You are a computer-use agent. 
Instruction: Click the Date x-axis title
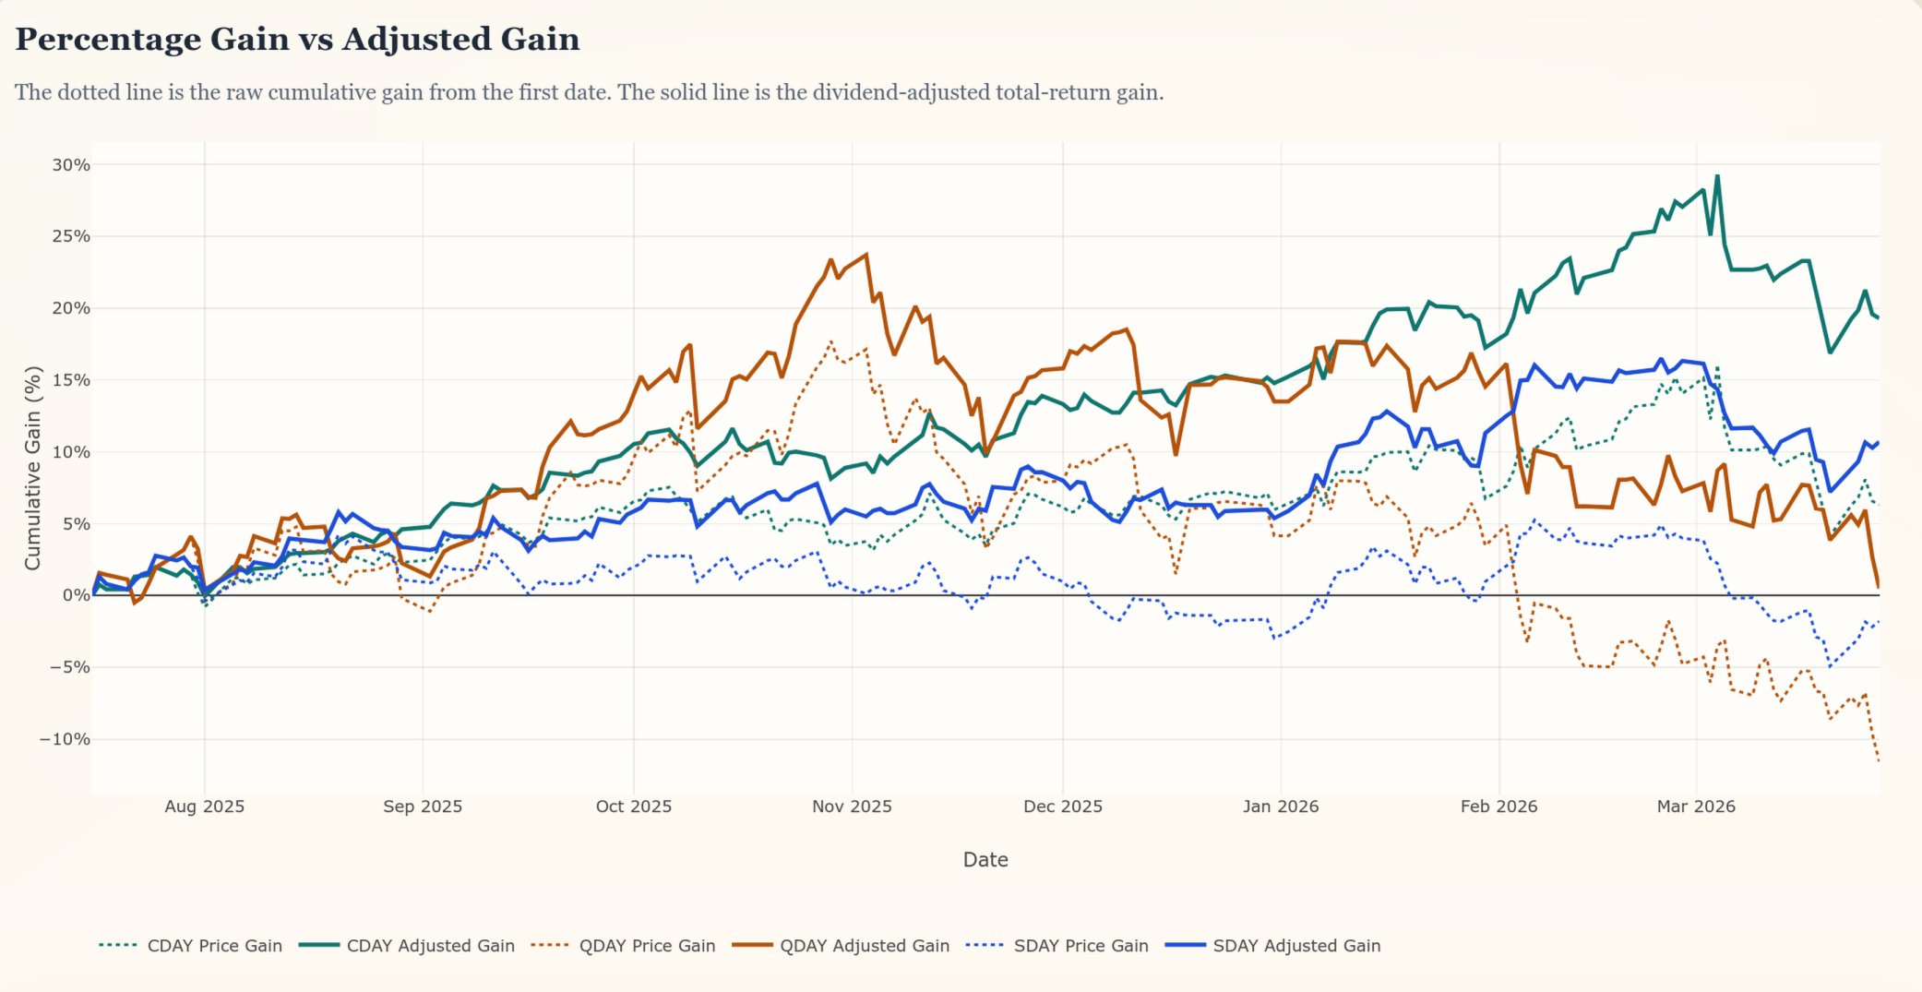(985, 860)
